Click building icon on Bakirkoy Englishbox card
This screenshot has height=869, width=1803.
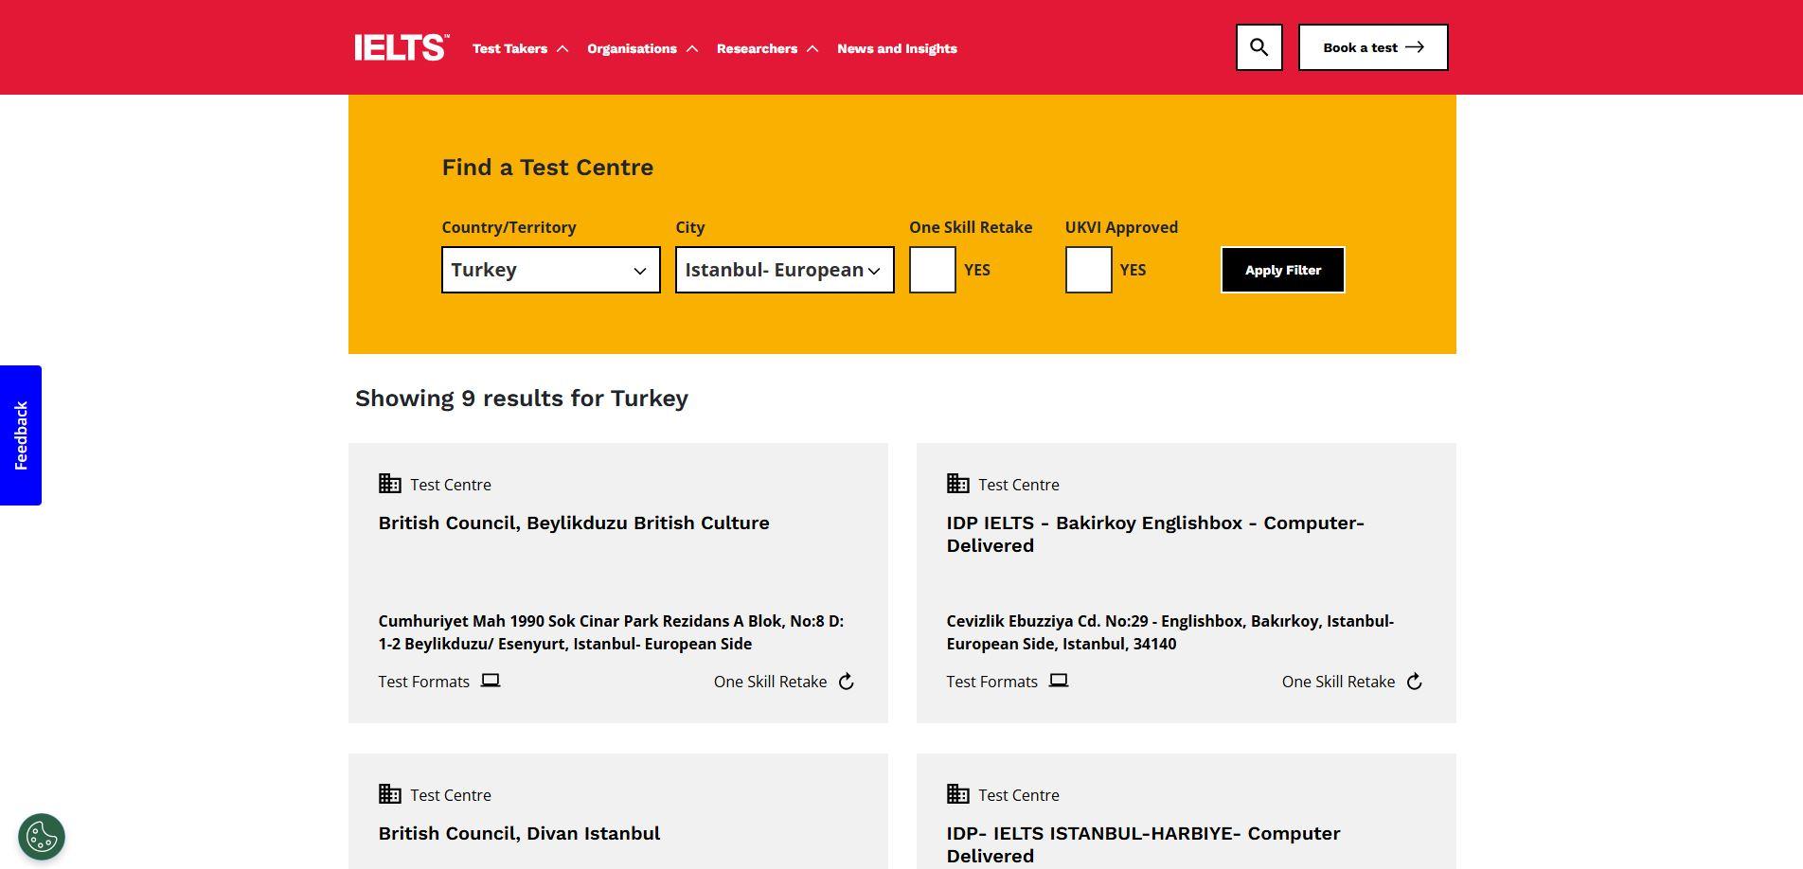tap(958, 484)
